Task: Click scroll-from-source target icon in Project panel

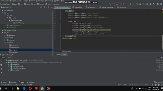Action: pos(41,7)
